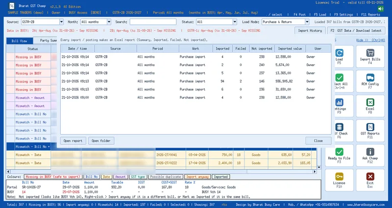Open Settings F9 bar chart icon
The height and width of the screenshot is (208, 392).
[x=339, y=102]
